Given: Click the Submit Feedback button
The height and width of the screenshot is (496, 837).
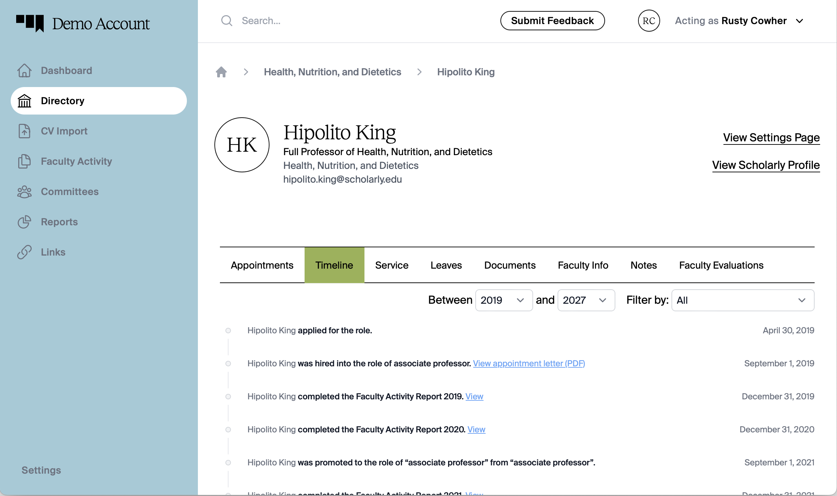Looking at the screenshot, I should (552, 20).
